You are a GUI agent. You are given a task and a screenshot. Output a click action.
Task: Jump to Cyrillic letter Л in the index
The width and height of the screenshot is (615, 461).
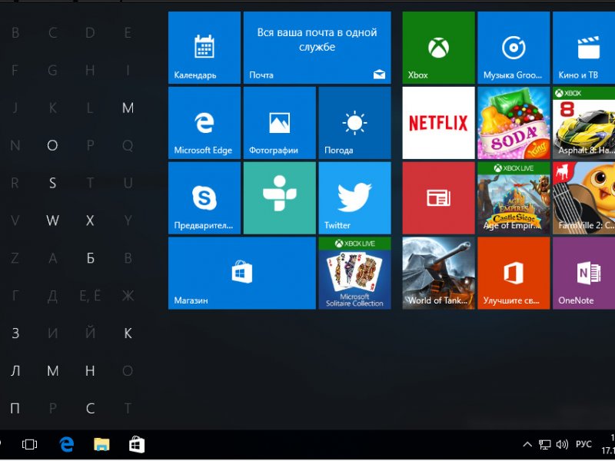[x=15, y=371]
